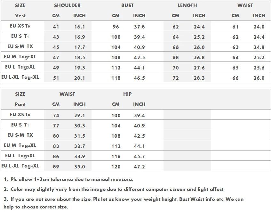Click the WAIST header in the vest table
The image size is (271, 212).
click(x=245, y=5)
